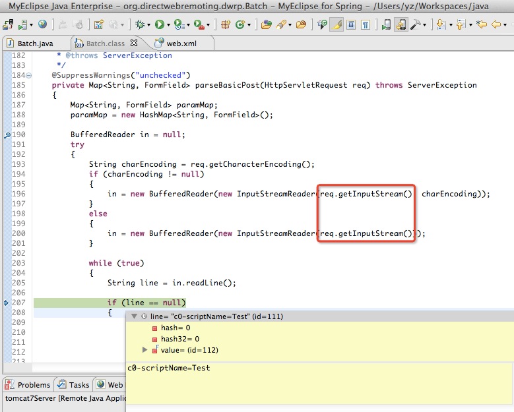
Task: Click the Tasks view icon
Action: 61,384
